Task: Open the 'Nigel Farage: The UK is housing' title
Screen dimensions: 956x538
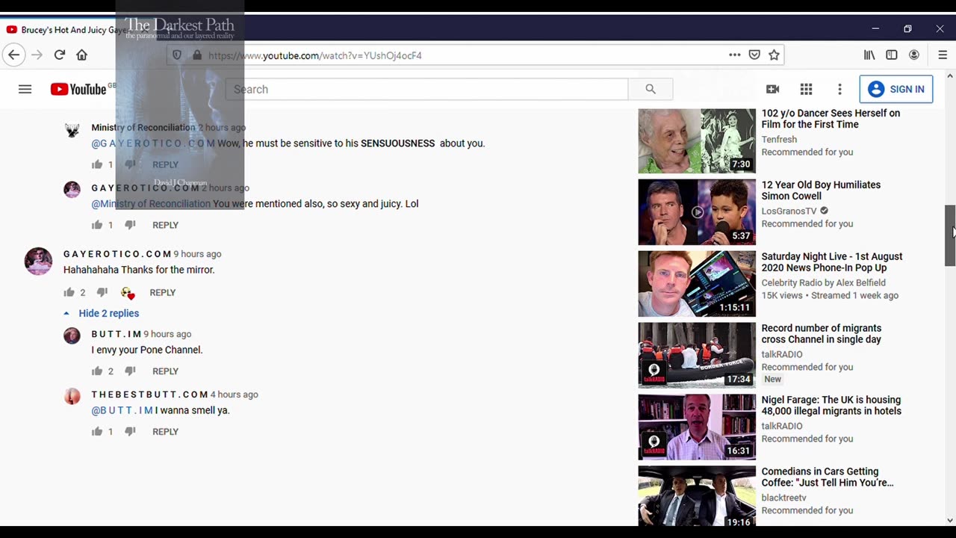Action: [x=831, y=406]
